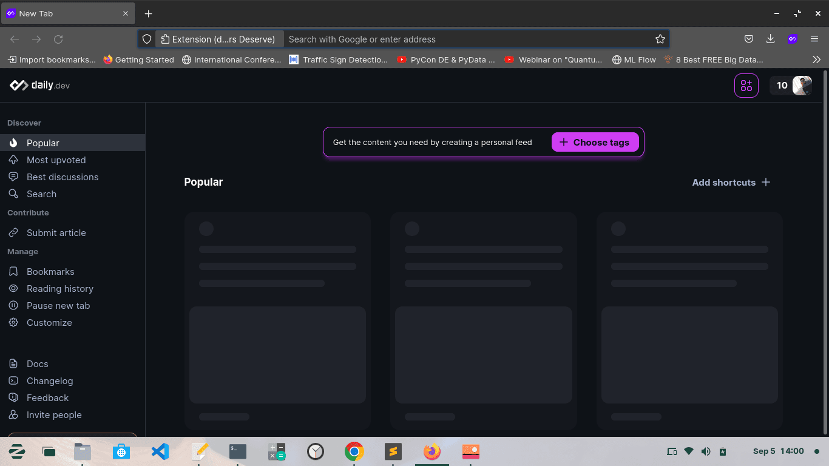Open Customize settings in sidebar
This screenshot has height=466, width=829.
click(x=49, y=323)
